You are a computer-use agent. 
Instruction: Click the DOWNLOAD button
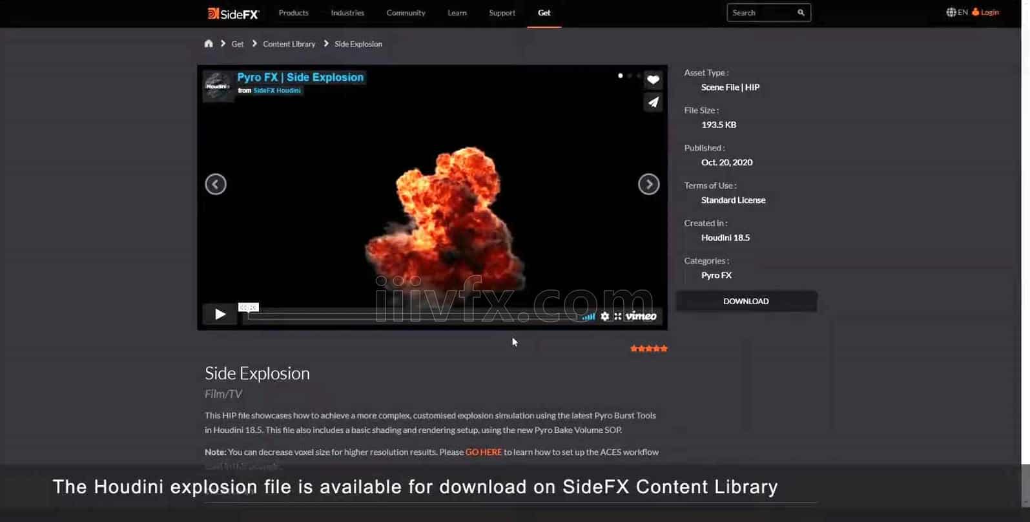point(746,301)
